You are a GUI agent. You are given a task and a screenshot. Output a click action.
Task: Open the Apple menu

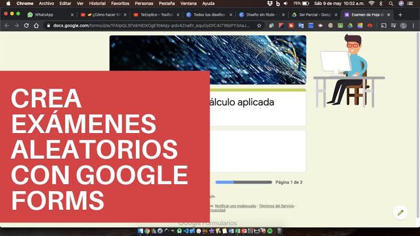pos(9,3)
